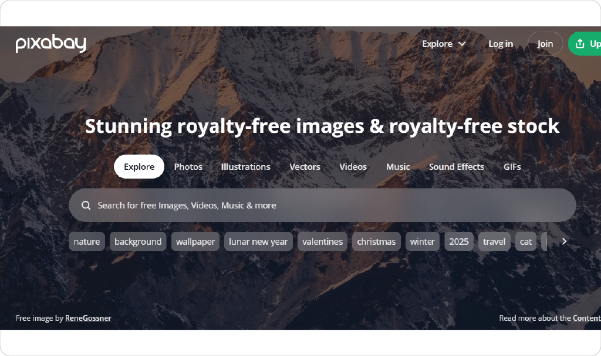The height and width of the screenshot is (356, 601).
Task: Click the magnifier icon in search bar
Action: coord(86,206)
